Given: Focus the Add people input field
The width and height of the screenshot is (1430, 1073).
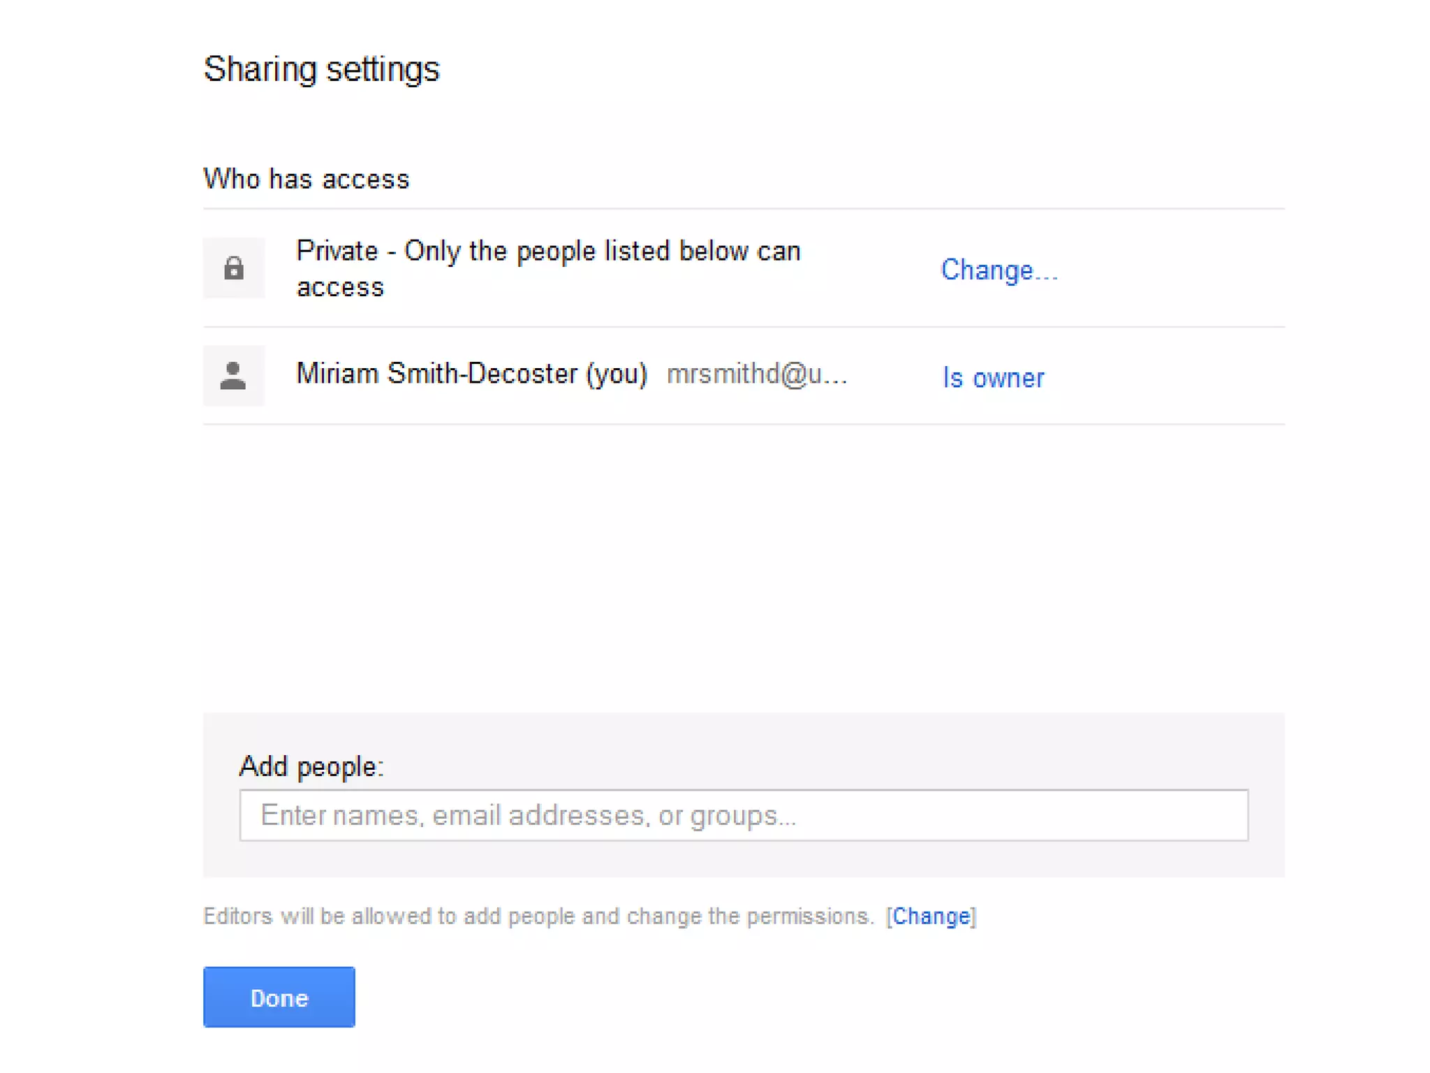Looking at the screenshot, I should pyautogui.click(x=743, y=815).
